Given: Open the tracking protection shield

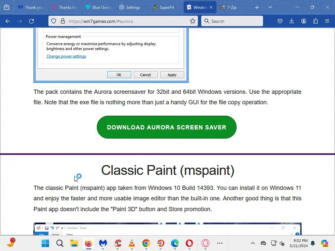Looking at the screenshot, I should coord(54,21).
